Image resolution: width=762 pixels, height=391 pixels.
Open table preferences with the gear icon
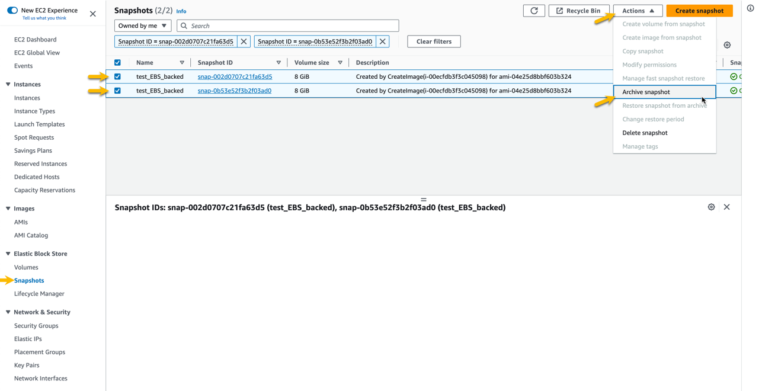click(x=728, y=44)
